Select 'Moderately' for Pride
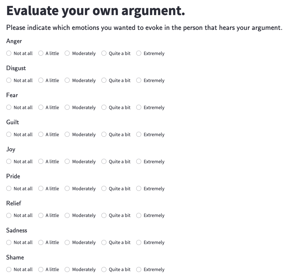285x278 pixels. (67, 189)
